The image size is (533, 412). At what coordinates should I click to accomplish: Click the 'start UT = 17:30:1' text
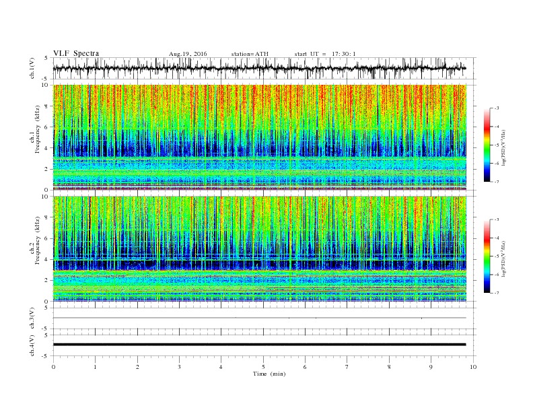325,54
